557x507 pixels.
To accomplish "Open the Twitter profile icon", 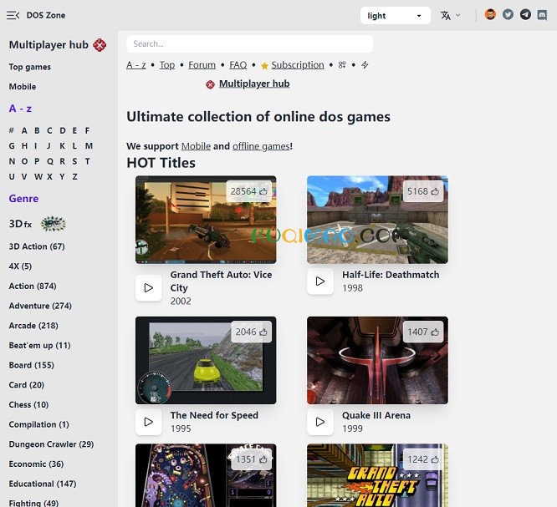I will coord(508,15).
